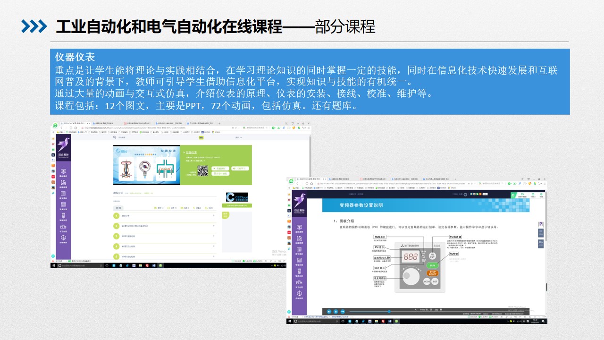The height and width of the screenshot is (340, 604).
Task: Click 'PU 显示' callout label
Action: click(x=379, y=247)
